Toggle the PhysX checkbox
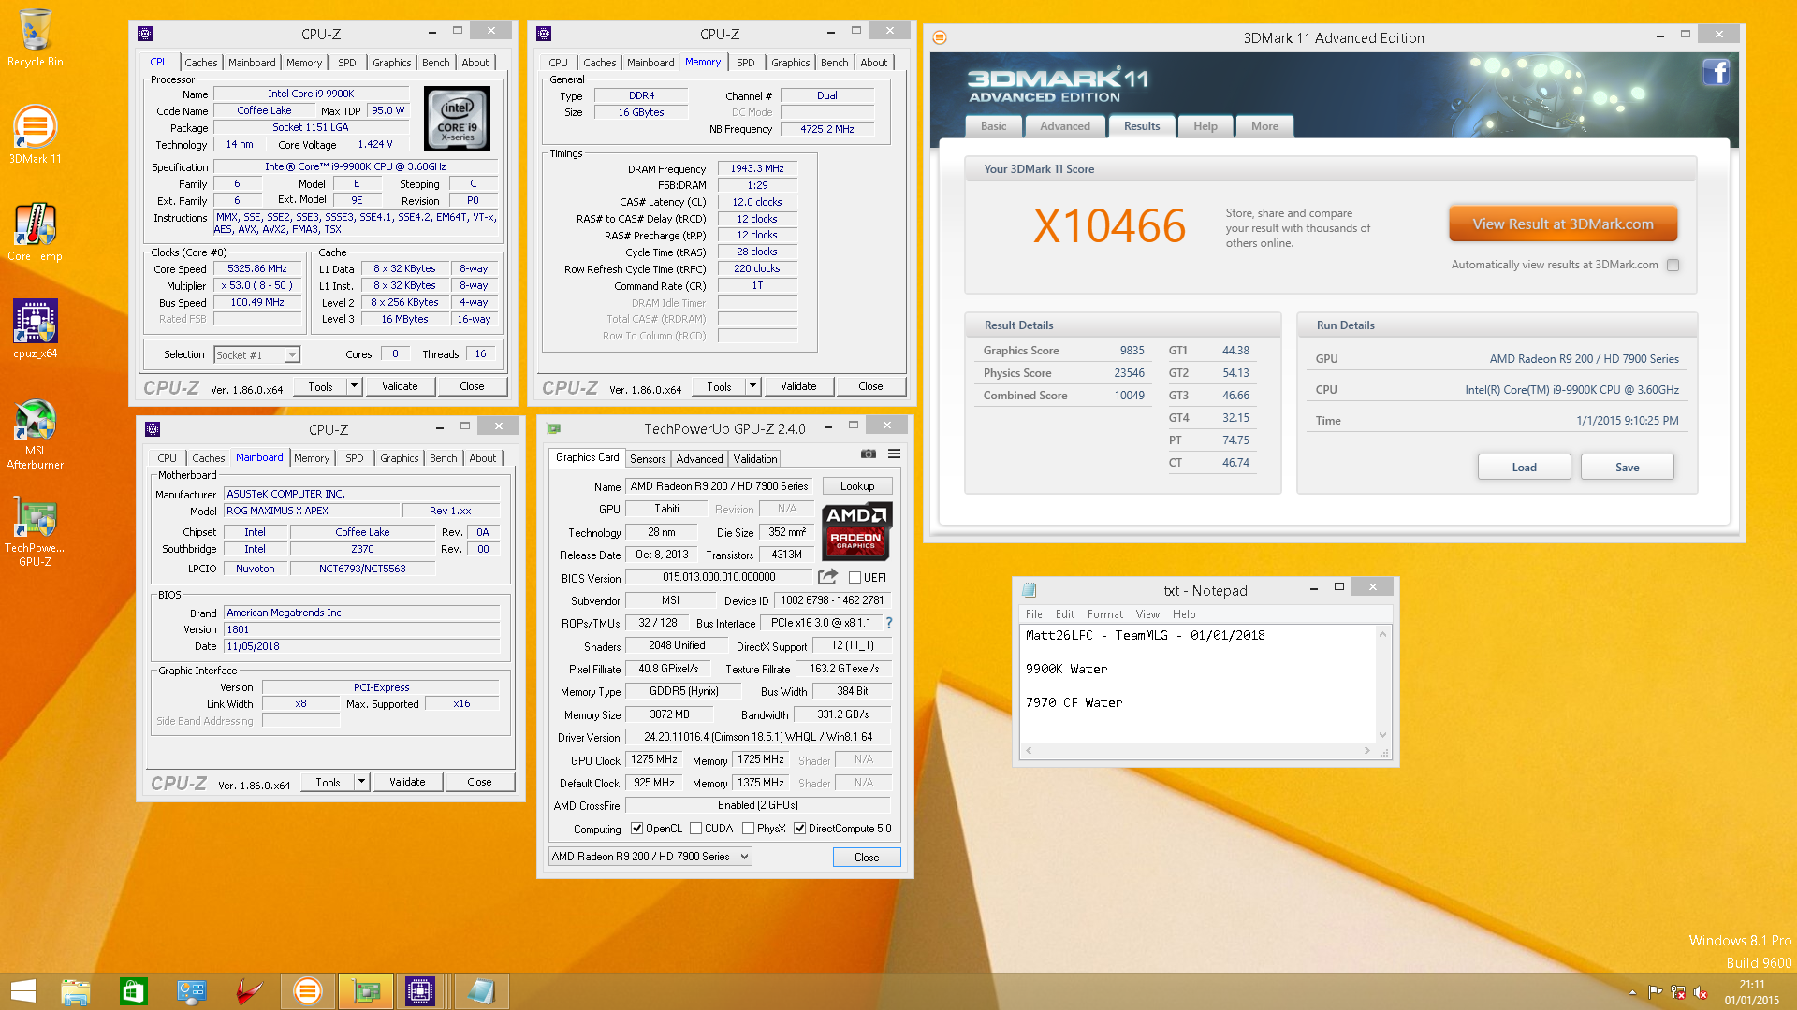The image size is (1797, 1010). 748,829
